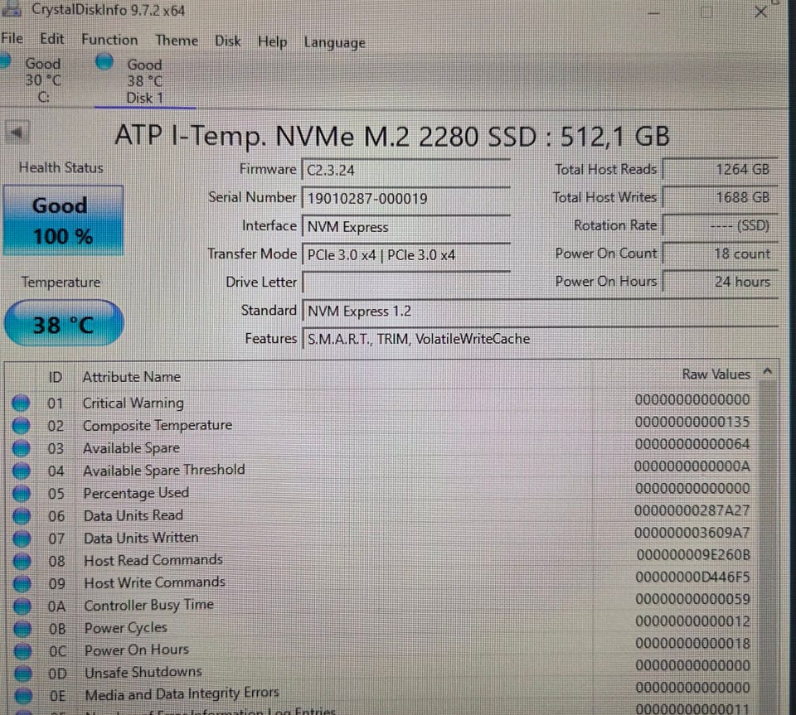Click the blue status orb for Disk 1
The height and width of the screenshot is (715, 796).
tap(104, 61)
